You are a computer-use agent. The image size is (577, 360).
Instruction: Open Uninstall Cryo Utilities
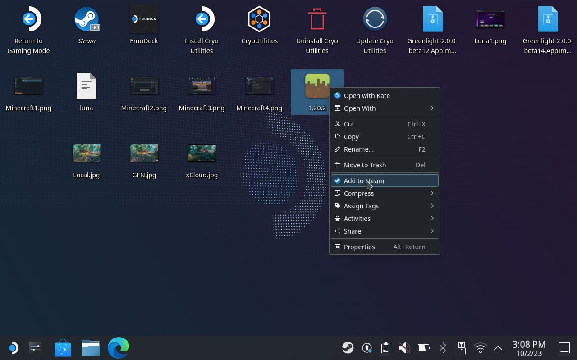click(317, 19)
